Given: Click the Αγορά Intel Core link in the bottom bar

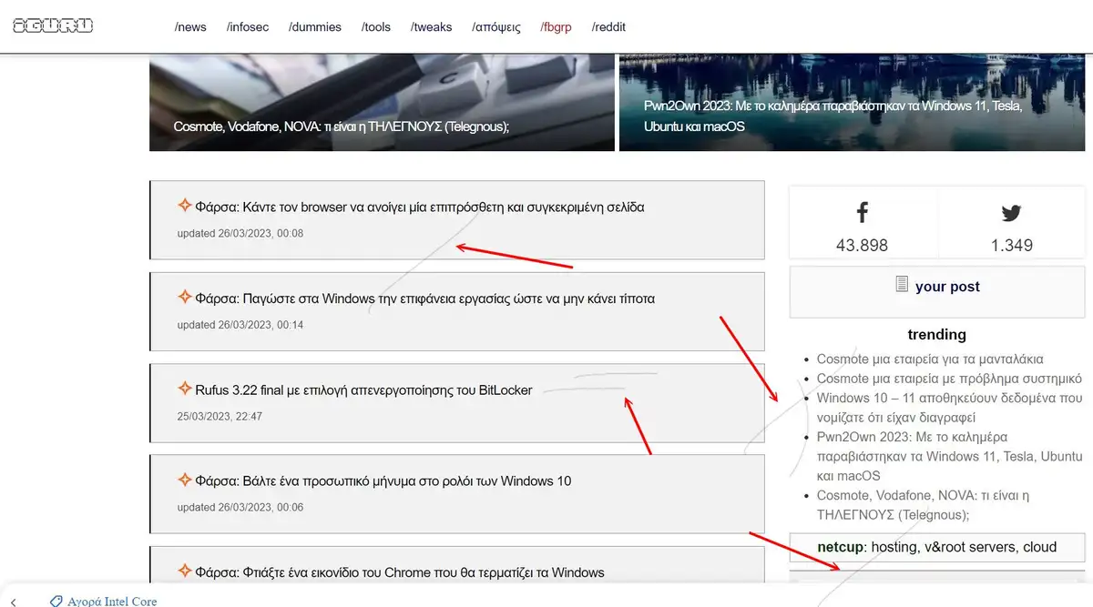Looking at the screenshot, I should (111, 602).
